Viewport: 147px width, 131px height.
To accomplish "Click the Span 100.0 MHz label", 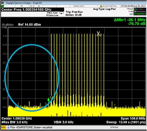I will click(x=133, y=118).
